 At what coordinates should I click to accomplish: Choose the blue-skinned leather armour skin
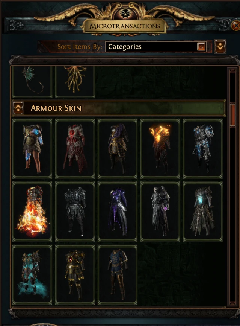coord(32,149)
